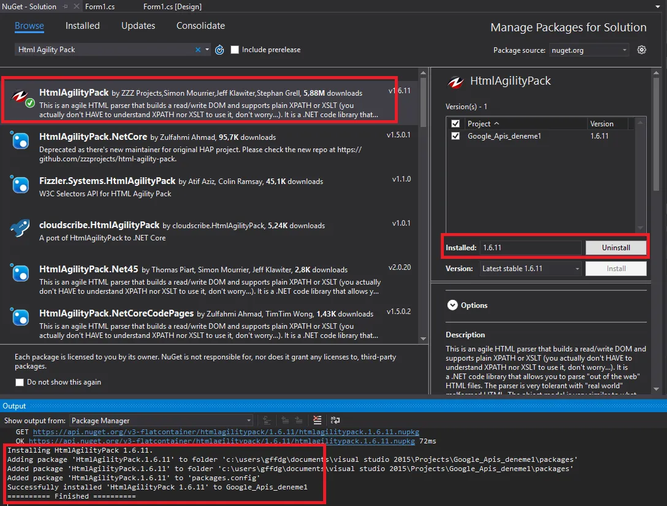Click the package list vertical scrollbar thumb
Image resolution: width=667 pixels, height=506 pixels.
point(423,102)
